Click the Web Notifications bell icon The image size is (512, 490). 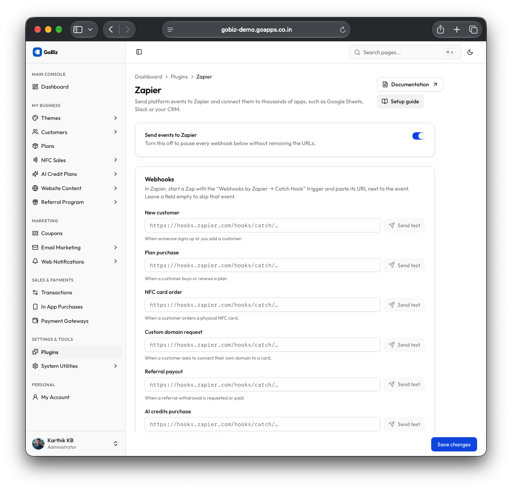click(35, 262)
